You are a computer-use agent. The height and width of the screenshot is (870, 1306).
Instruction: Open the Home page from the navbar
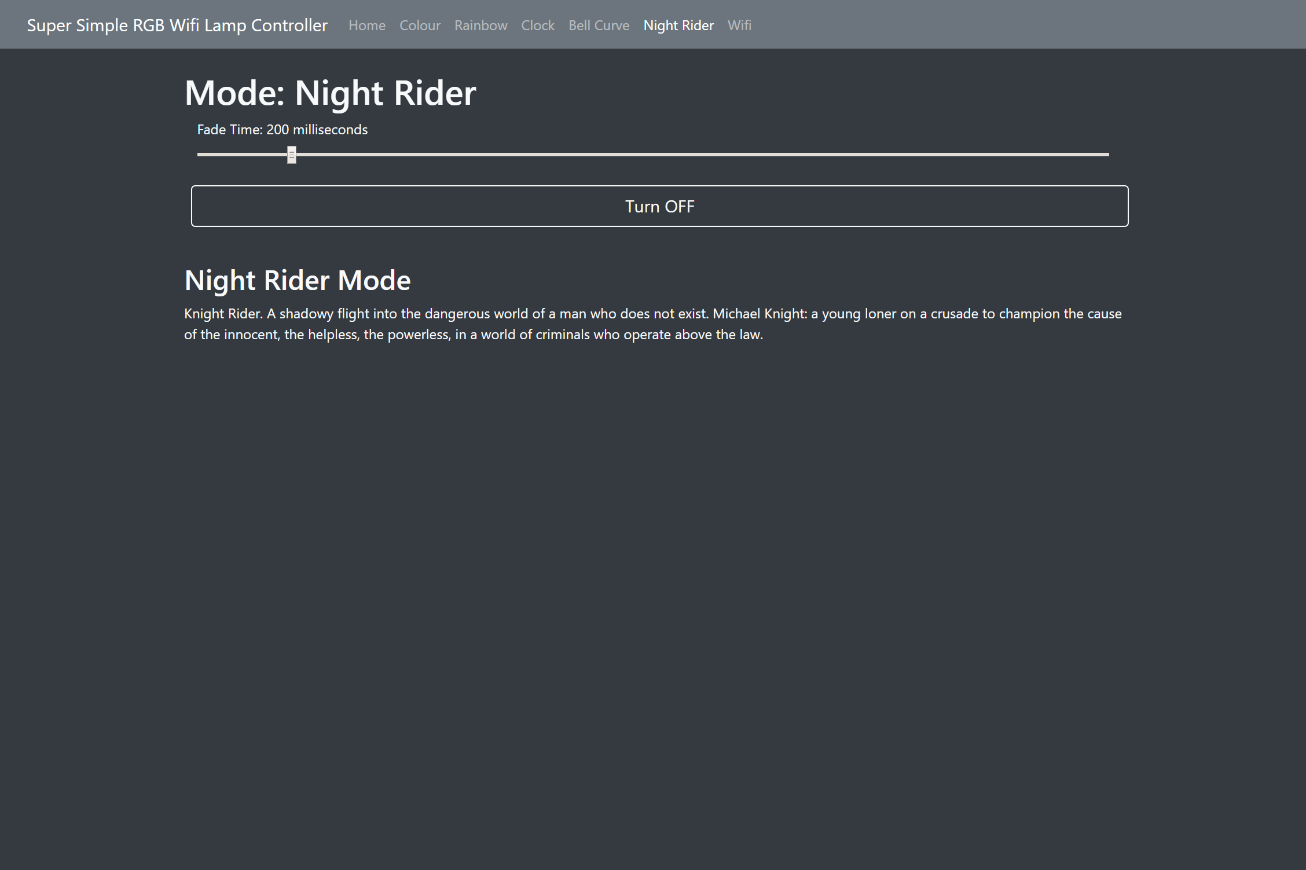[x=367, y=25]
